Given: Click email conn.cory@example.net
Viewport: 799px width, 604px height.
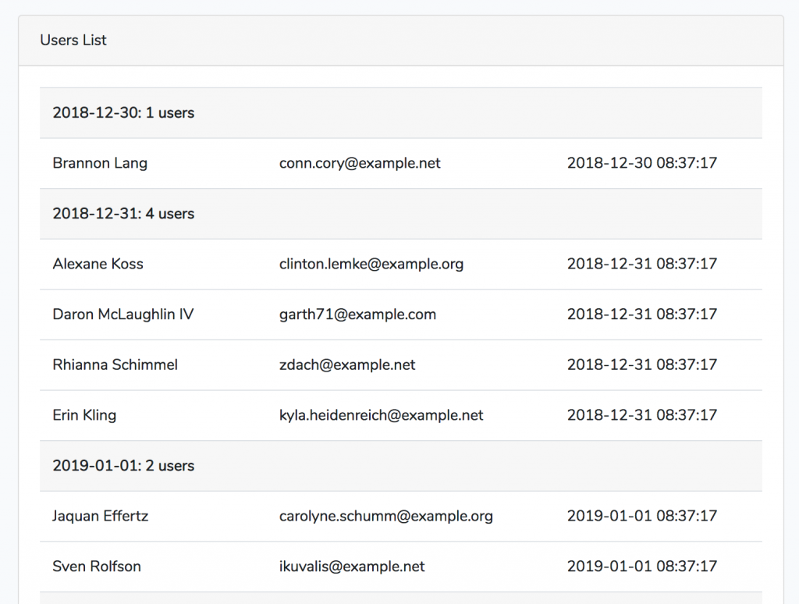Looking at the screenshot, I should [x=360, y=163].
